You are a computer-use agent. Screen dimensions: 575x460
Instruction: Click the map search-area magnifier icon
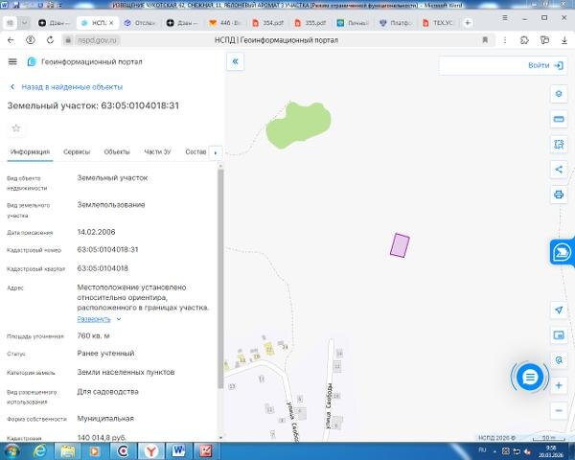[559, 360]
